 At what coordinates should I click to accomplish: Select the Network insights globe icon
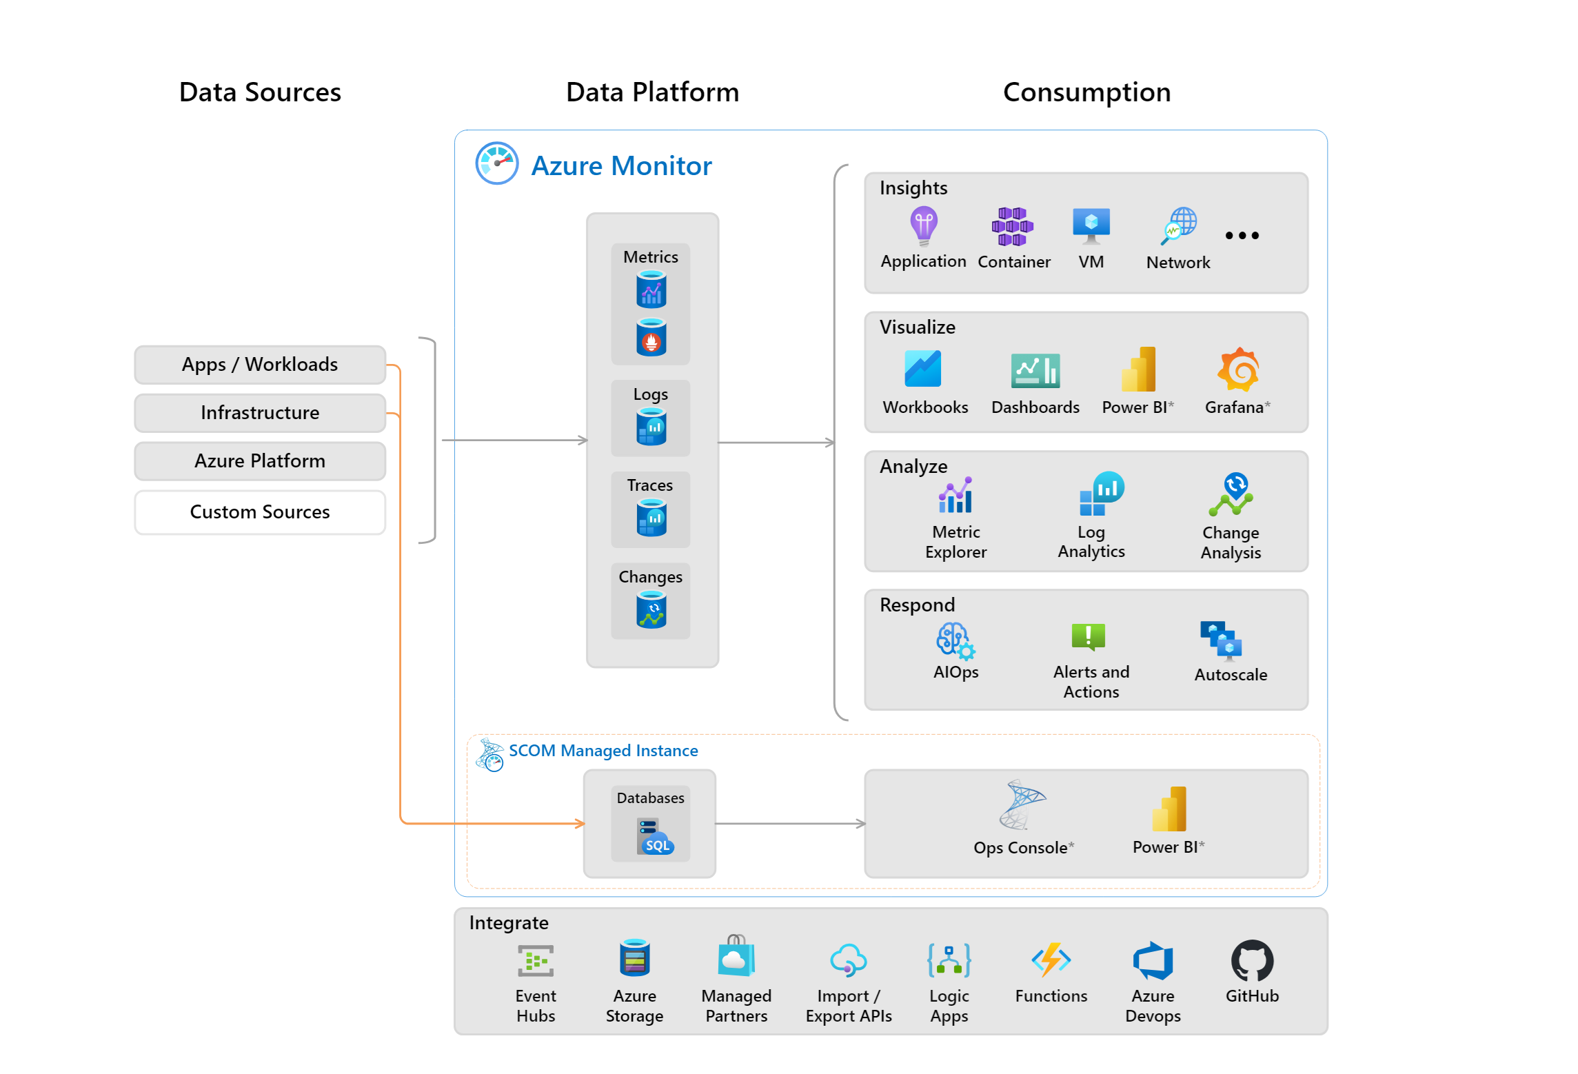pyautogui.click(x=1178, y=226)
